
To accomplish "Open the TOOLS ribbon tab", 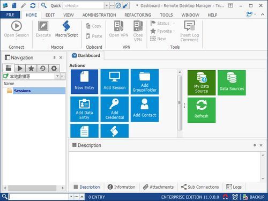I will [x=166, y=15].
